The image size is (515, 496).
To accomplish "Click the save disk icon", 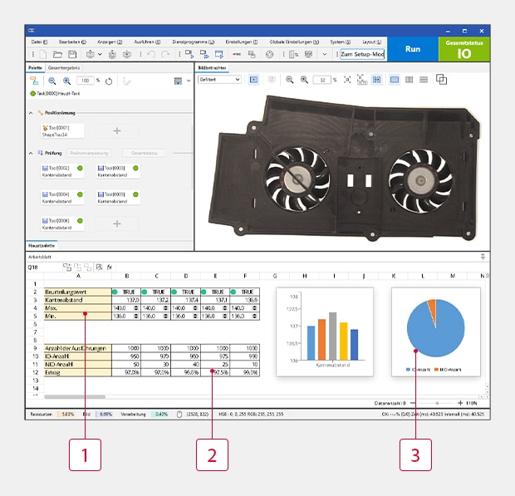I will point(72,54).
